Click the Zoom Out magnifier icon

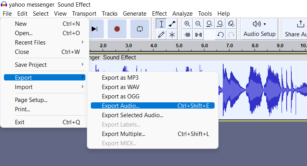[199, 24]
